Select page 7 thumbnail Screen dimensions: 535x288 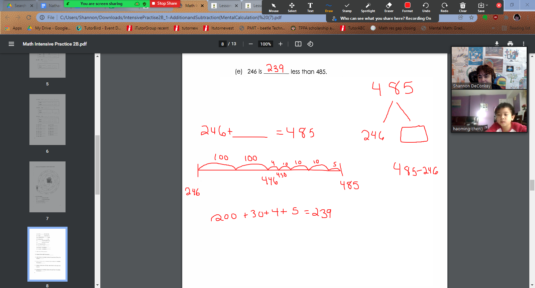47,187
